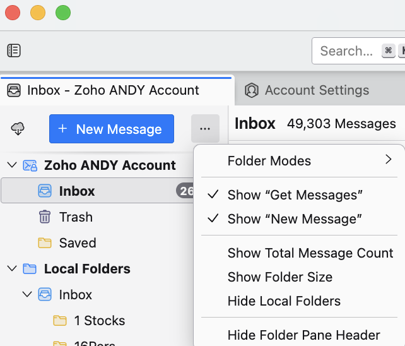
Task: Click the Account Settings tab icon
Action: pos(252,90)
